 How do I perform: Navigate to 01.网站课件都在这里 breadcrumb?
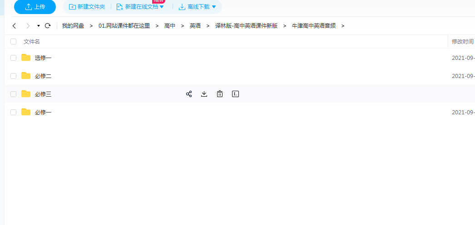124,26
